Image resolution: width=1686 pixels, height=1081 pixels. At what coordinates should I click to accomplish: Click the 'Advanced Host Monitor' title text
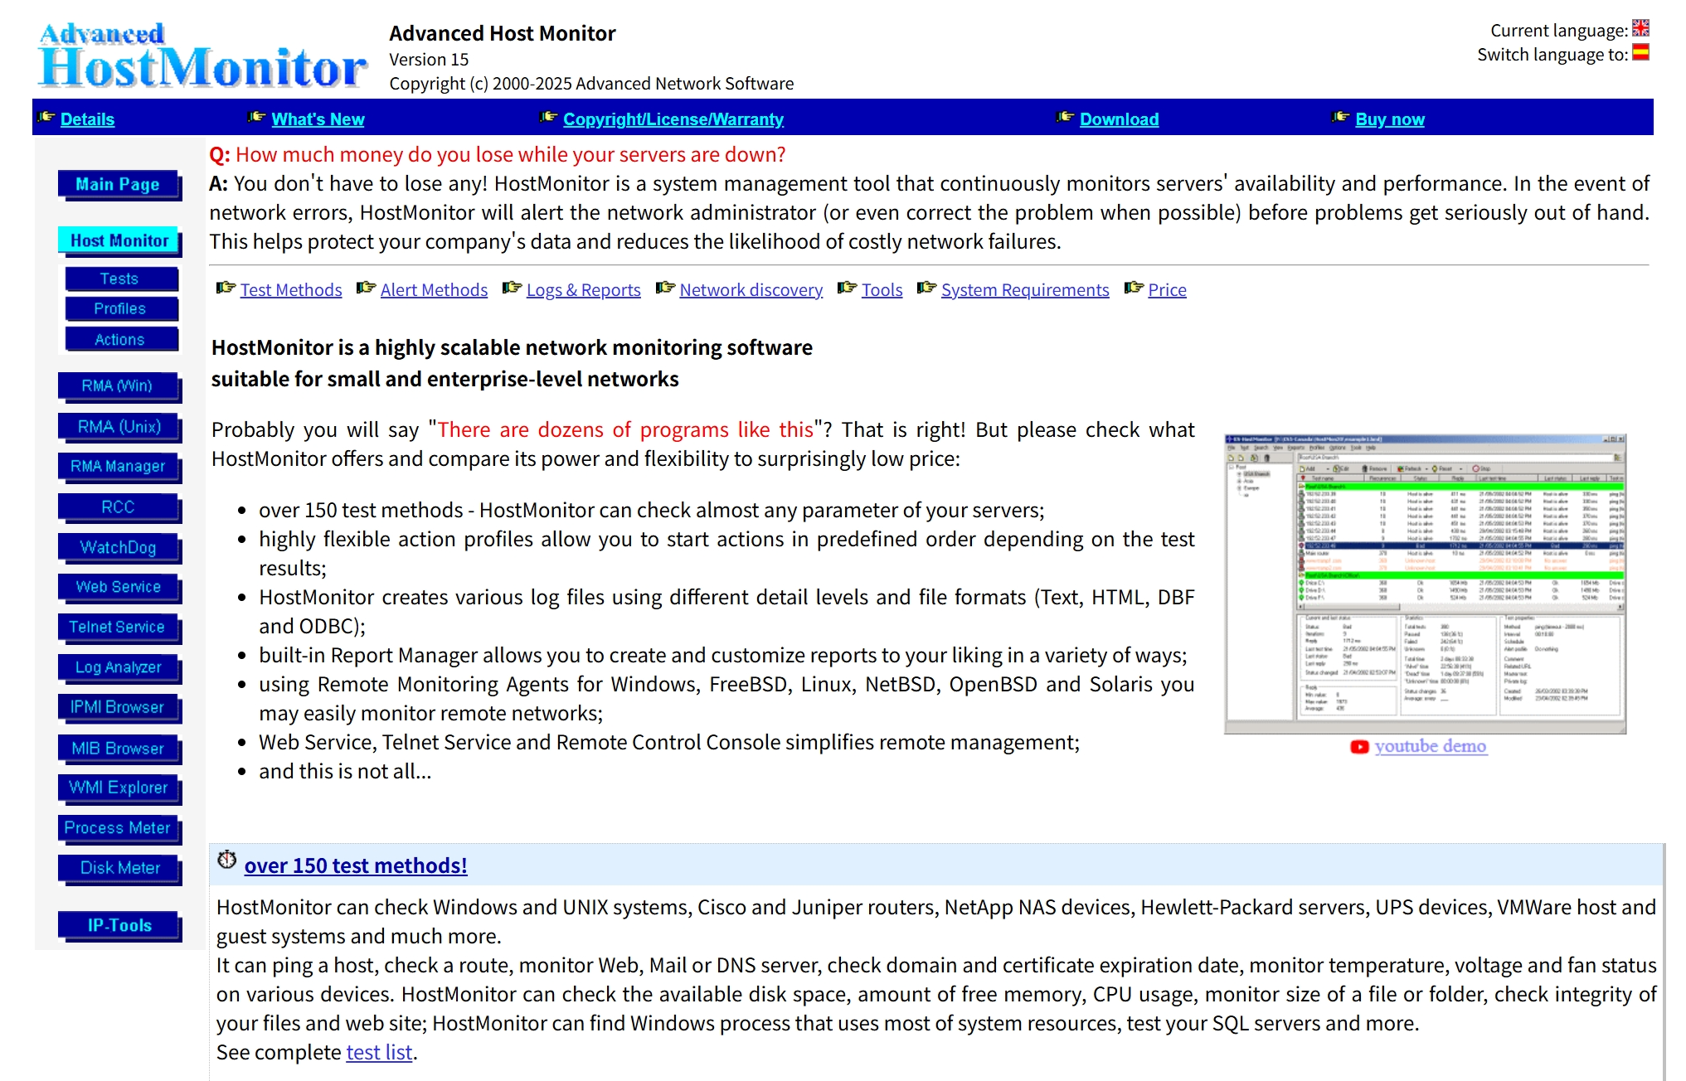point(503,34)
